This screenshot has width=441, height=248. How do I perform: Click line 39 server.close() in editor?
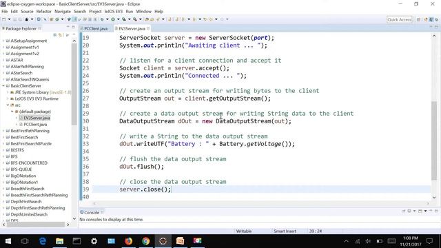tap(145, 189)
